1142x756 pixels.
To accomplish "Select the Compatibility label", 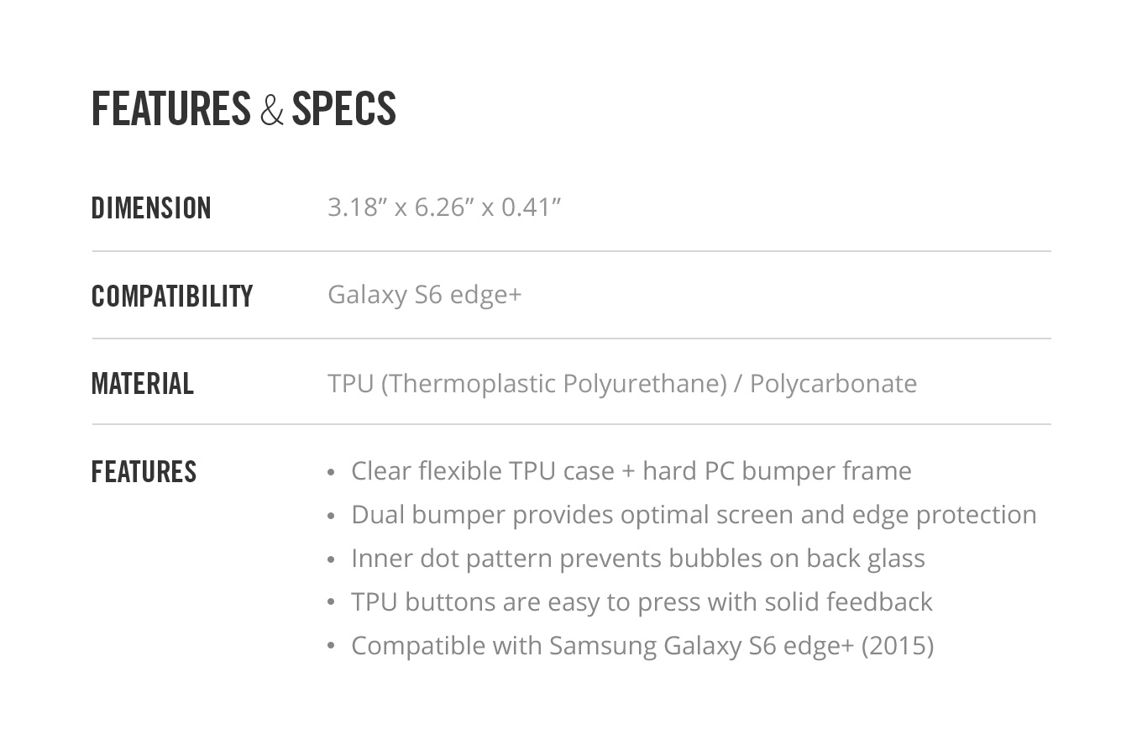I will 172,296.
